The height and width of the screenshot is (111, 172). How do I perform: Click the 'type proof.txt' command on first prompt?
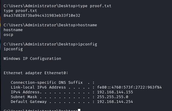(x=95, y=6)
